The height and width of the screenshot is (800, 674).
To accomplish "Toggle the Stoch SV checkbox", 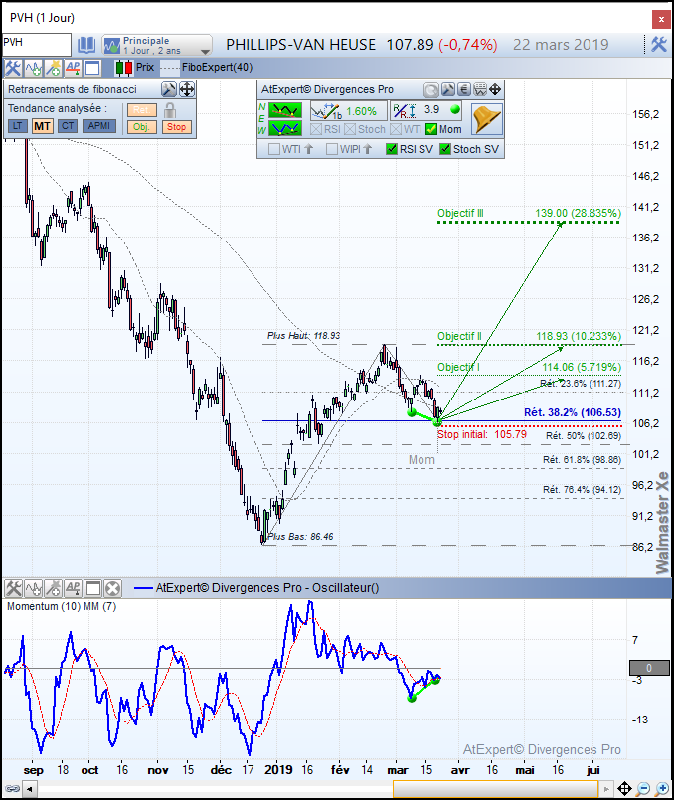I will coord(445,149).
